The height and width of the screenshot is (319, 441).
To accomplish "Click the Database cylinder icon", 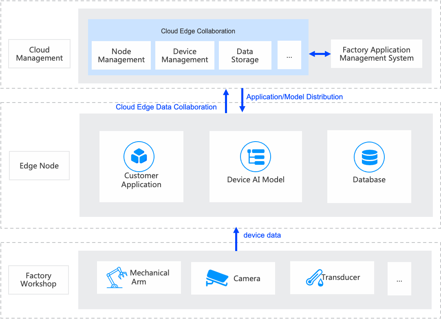I will 369,157.
